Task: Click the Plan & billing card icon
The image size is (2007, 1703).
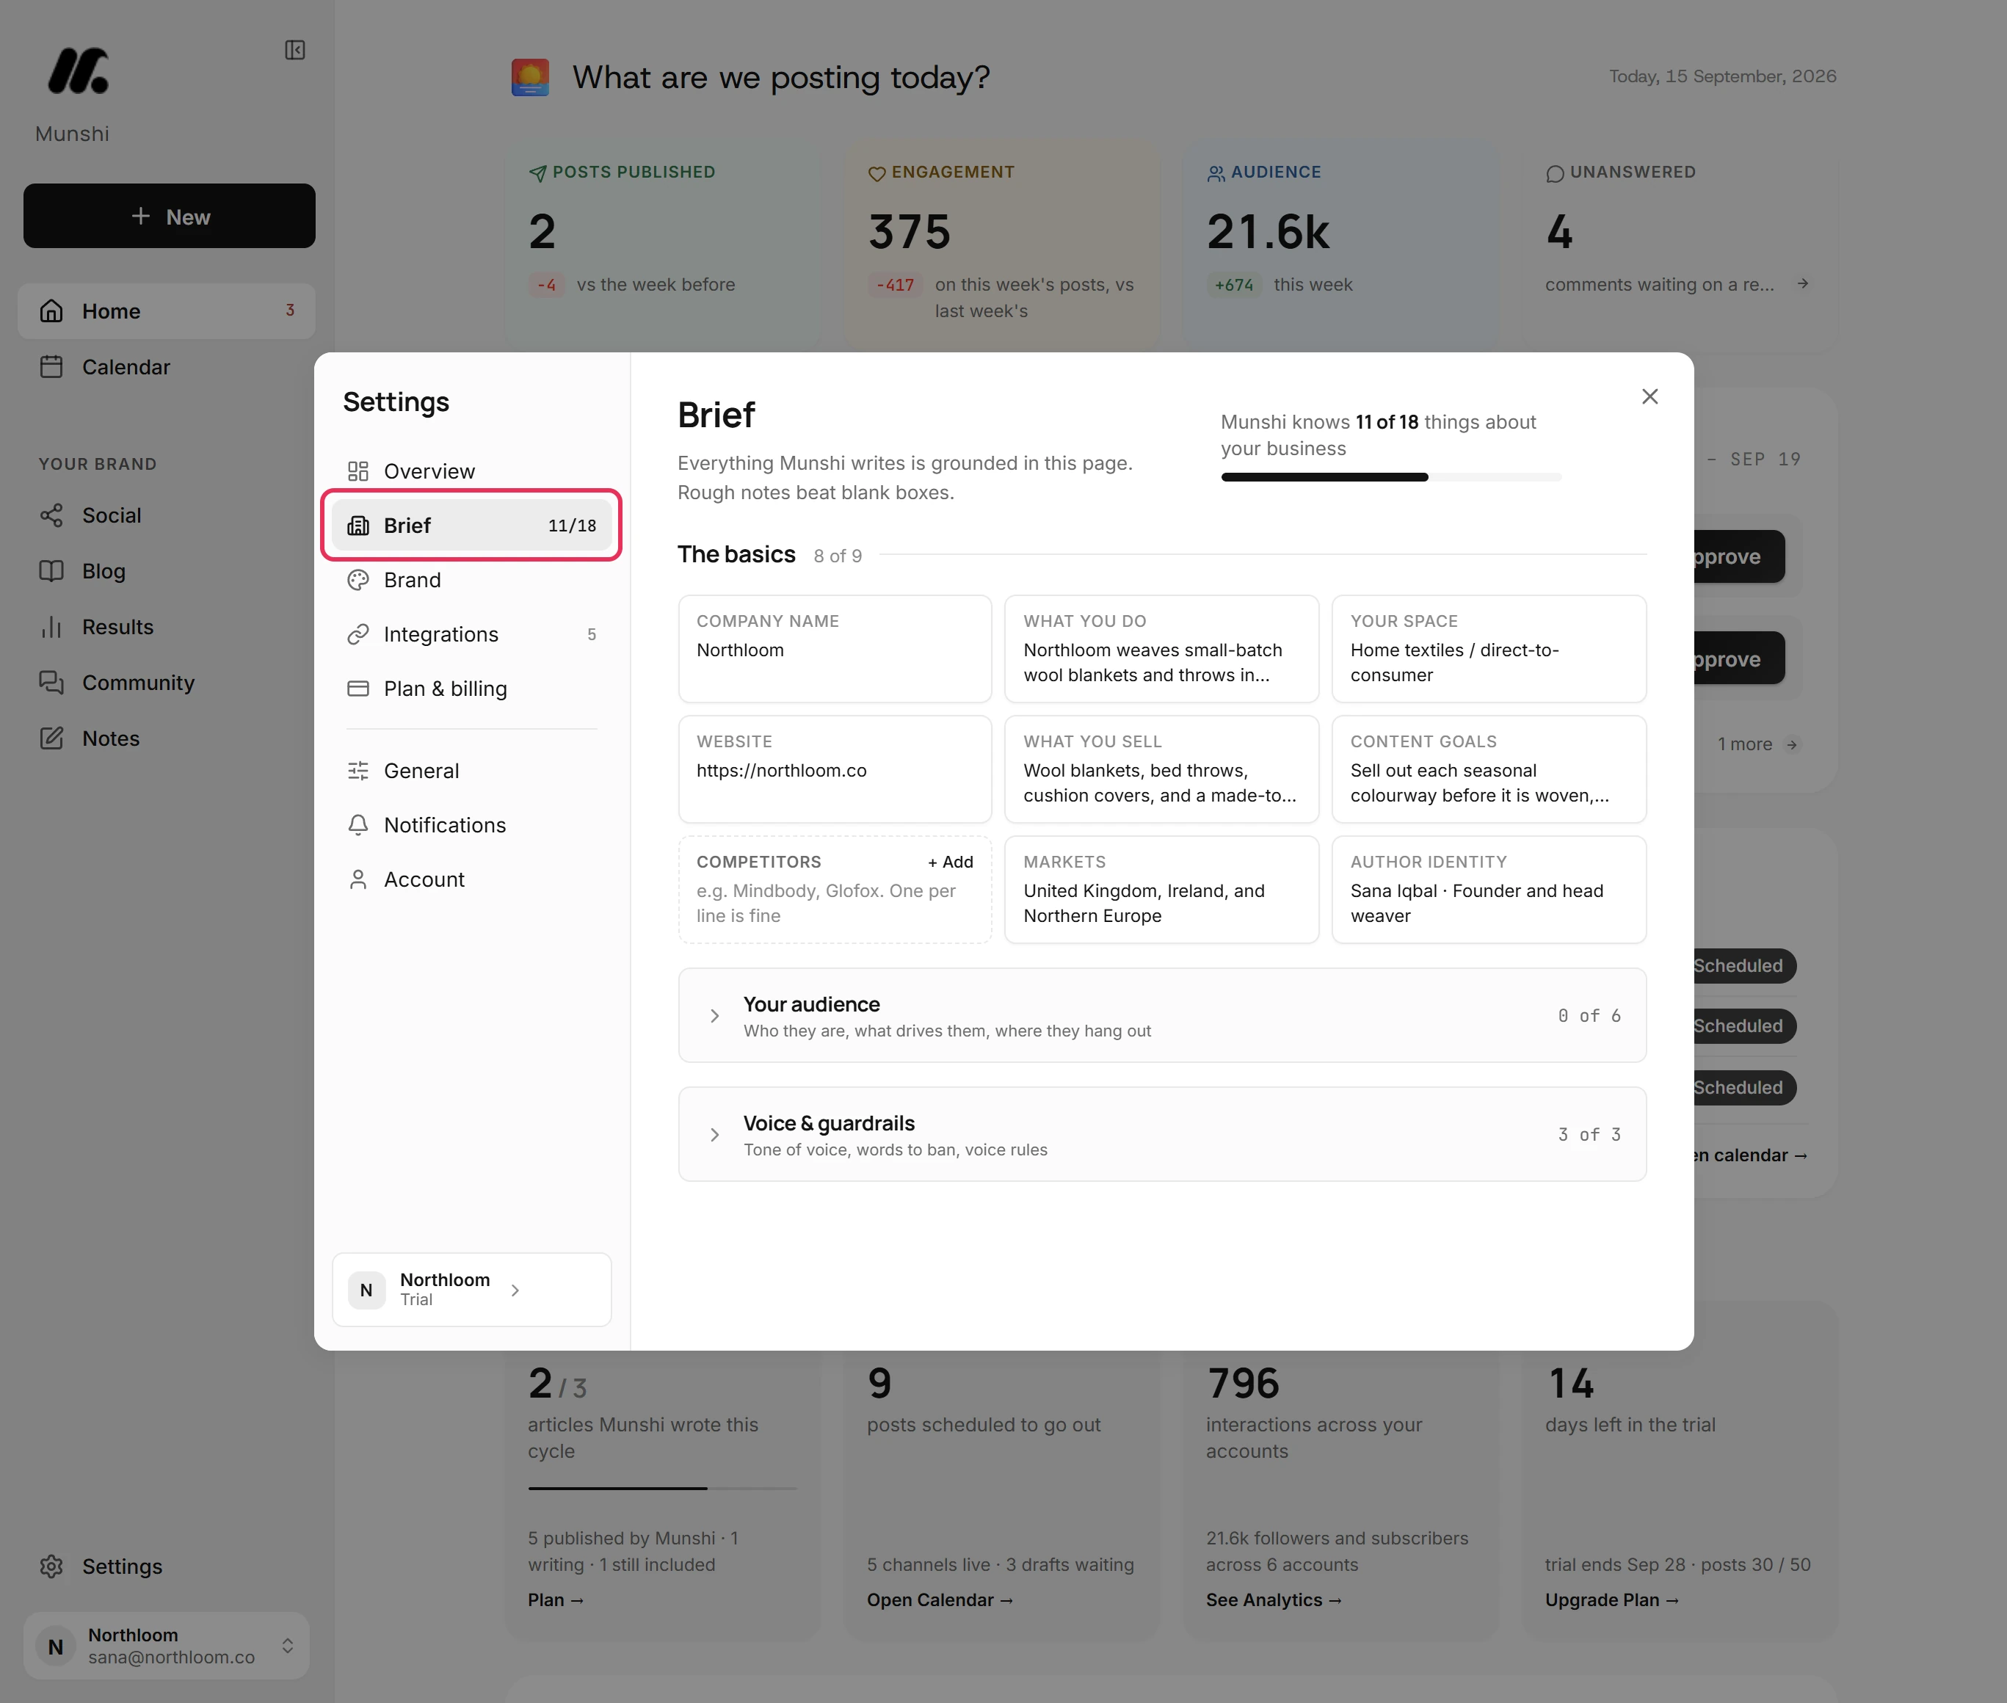Action: (x=358, y=689)
